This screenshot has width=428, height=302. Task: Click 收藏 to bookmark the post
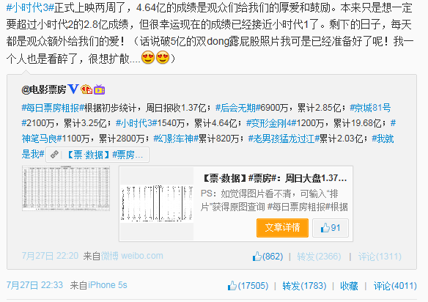click(x=349, y=286)
